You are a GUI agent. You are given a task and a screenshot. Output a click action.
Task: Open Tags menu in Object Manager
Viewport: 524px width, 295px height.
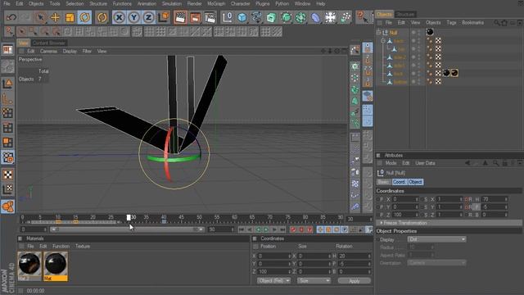pos(451,23)
